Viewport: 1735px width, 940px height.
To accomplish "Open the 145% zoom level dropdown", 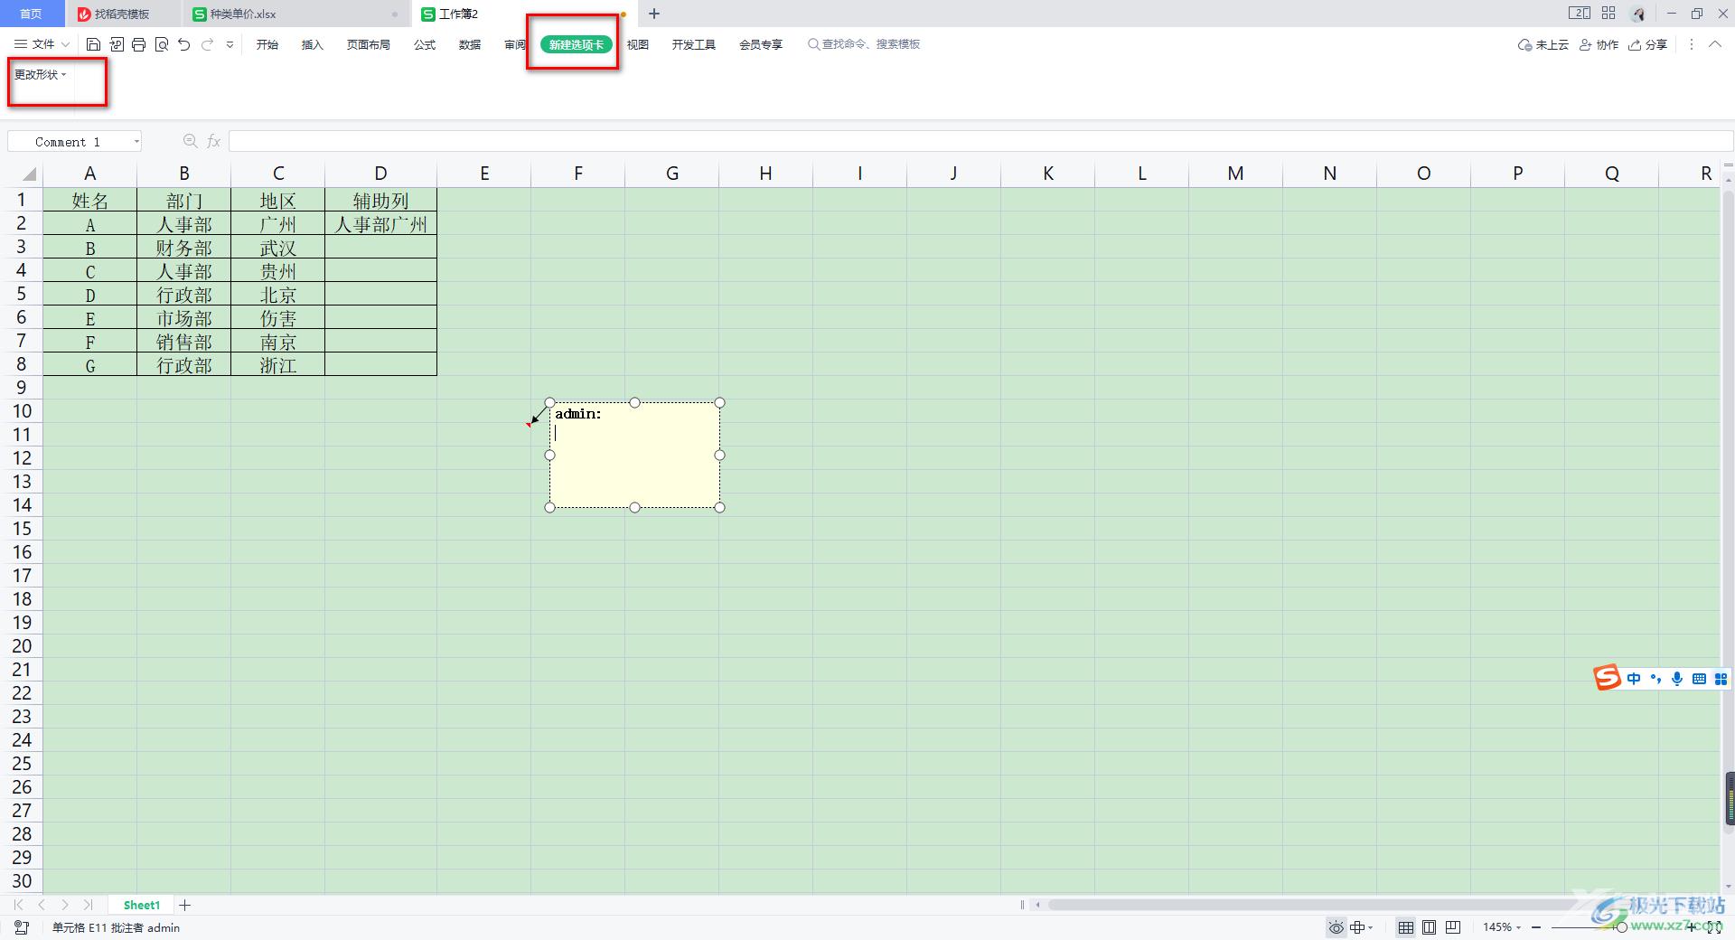I will pos(1502,927).
